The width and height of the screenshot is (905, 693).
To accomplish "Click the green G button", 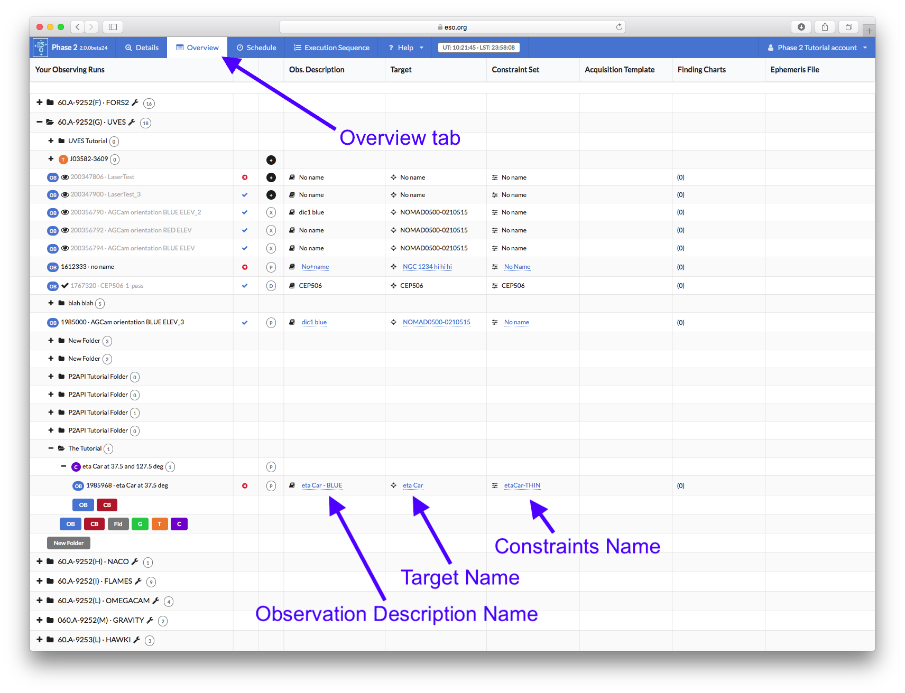I will point(140,524).
